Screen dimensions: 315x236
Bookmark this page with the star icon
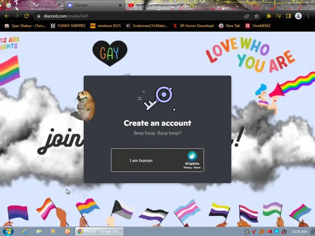(x=257, y=16)
